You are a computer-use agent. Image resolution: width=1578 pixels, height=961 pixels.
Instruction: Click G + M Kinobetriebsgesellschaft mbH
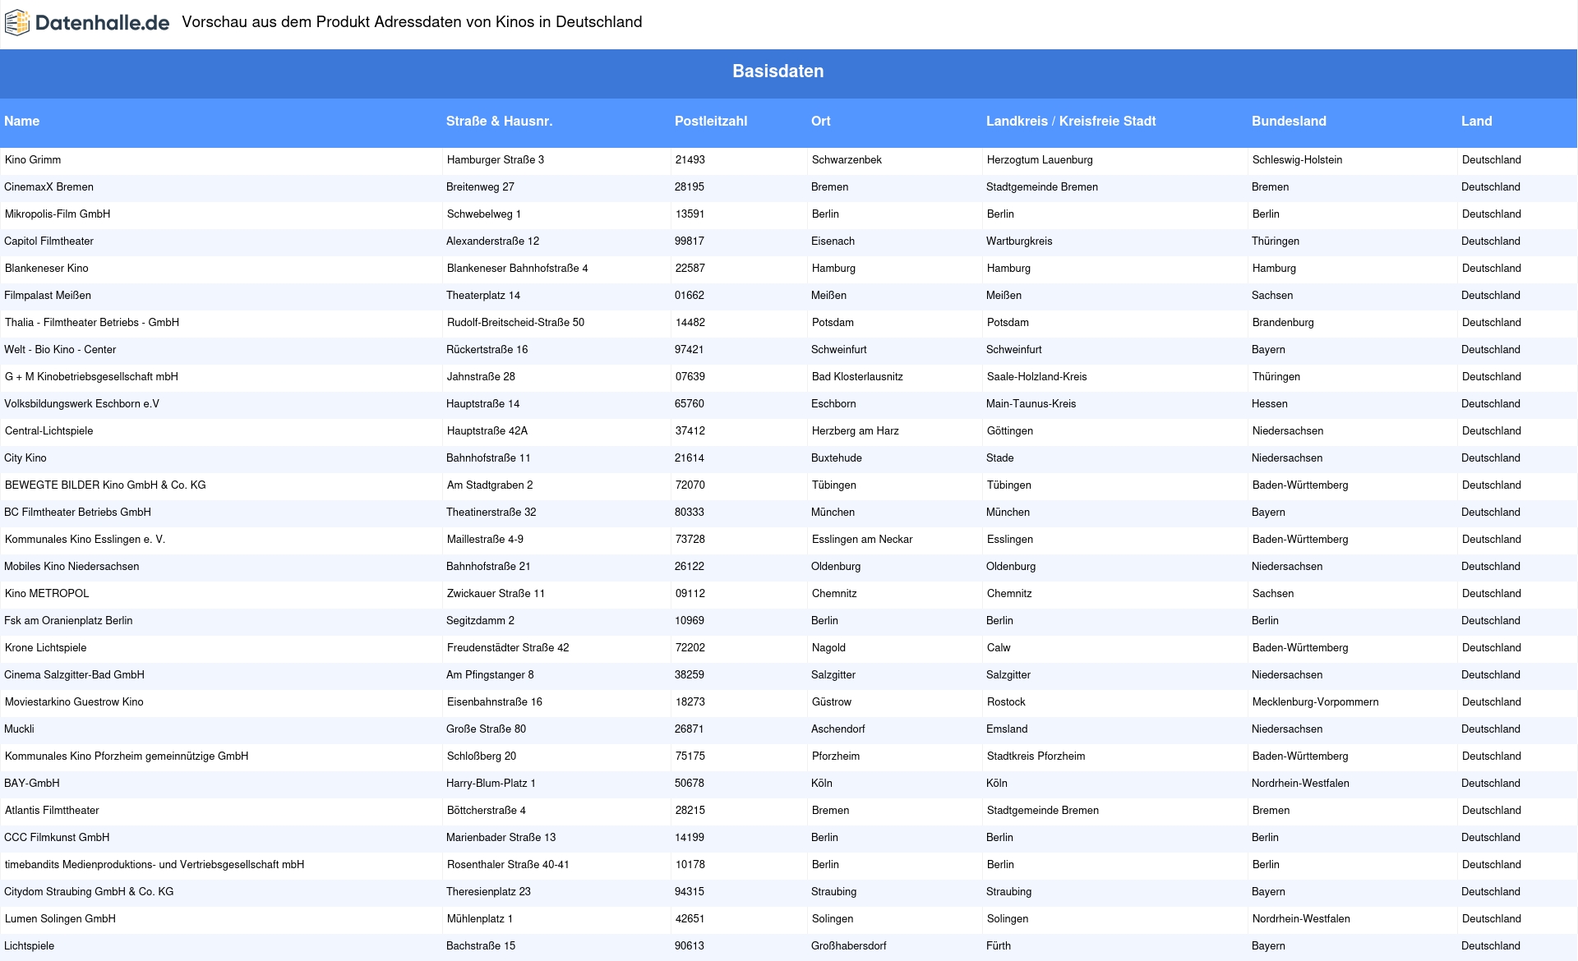coord(91,377)
